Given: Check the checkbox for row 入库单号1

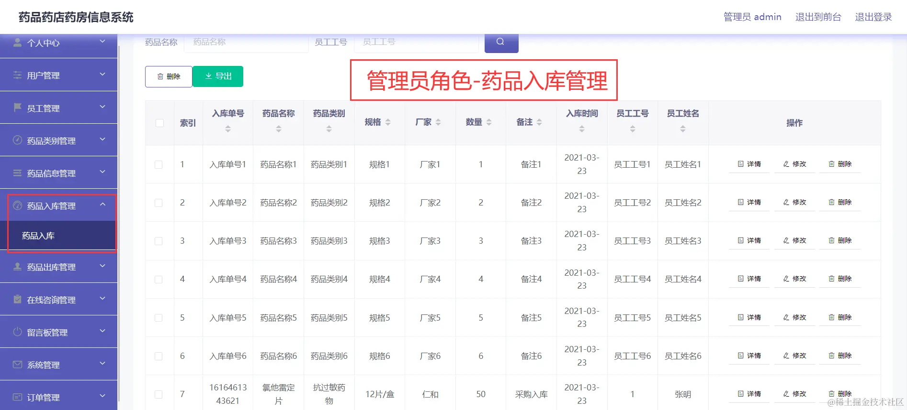Looking at the screenshot, I should point(159,164).
